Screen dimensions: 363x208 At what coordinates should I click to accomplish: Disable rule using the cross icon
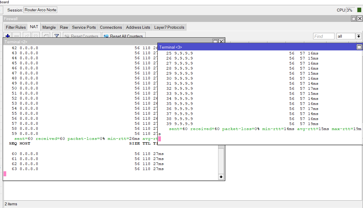tap(35, 36)
